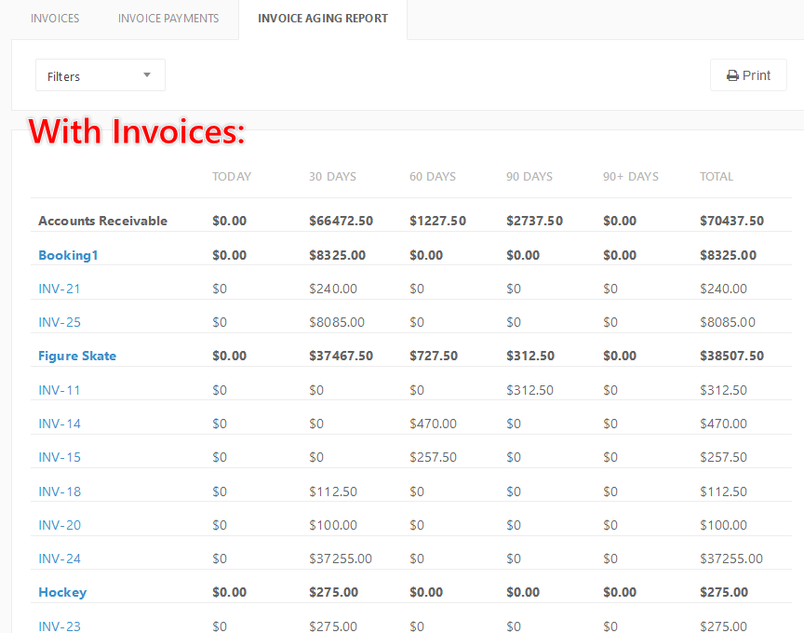Open invoice INV-14
804x633 pixels.
60,424
